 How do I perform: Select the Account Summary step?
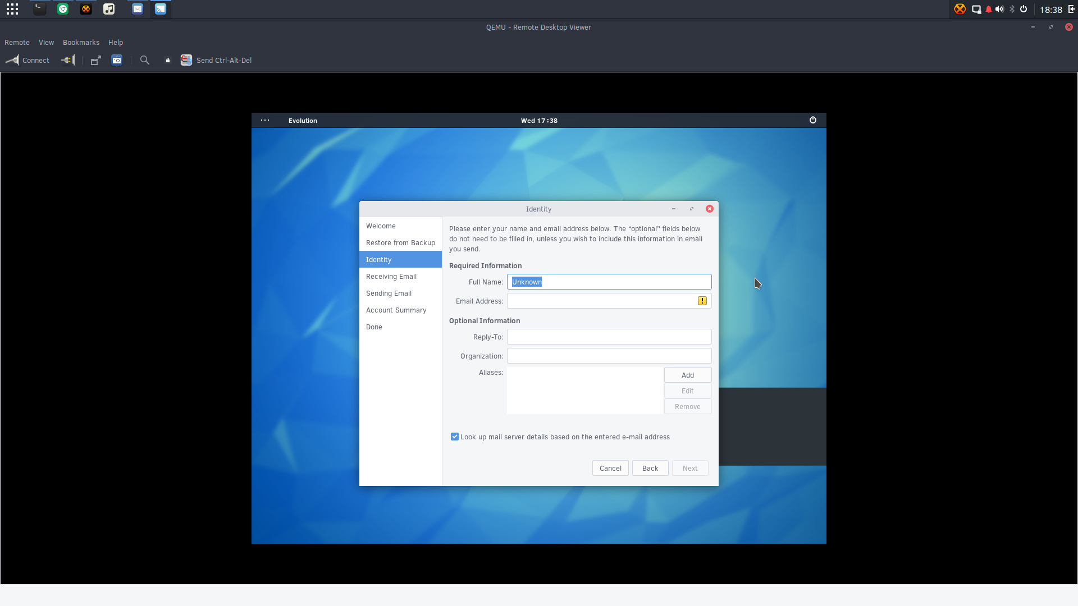pyautogui.click(x=400, y=310)
